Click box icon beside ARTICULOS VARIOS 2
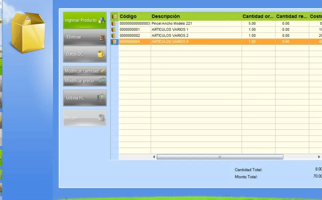Image resolution: width=322 pixels, height=200 pixels. tap(114, 36)
